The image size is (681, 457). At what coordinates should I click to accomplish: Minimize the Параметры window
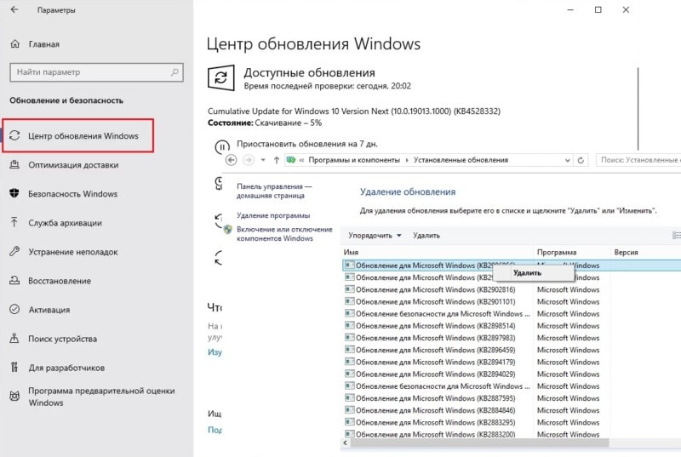(570, 9)
